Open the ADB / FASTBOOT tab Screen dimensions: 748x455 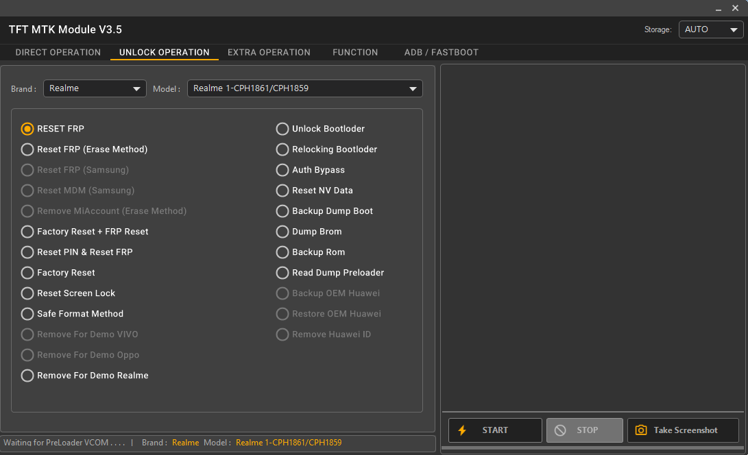click(x=441, y=52)
